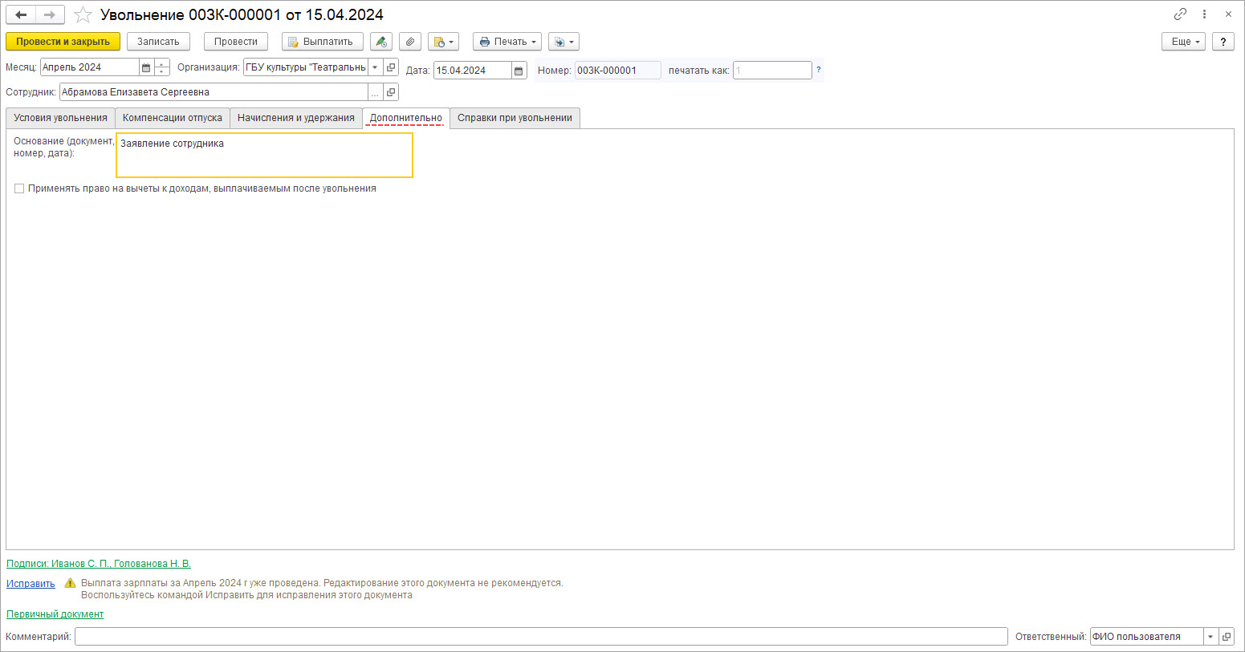Open the Еще menu
Viewport: 1245px width, 652px height.
1183,42
